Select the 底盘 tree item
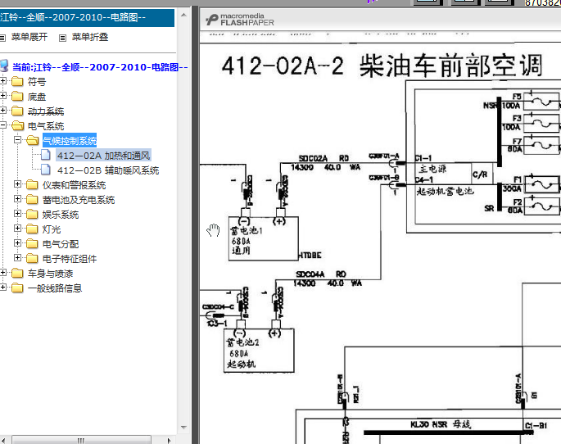The height and width of the screenshot is (444, 561). 37,97
